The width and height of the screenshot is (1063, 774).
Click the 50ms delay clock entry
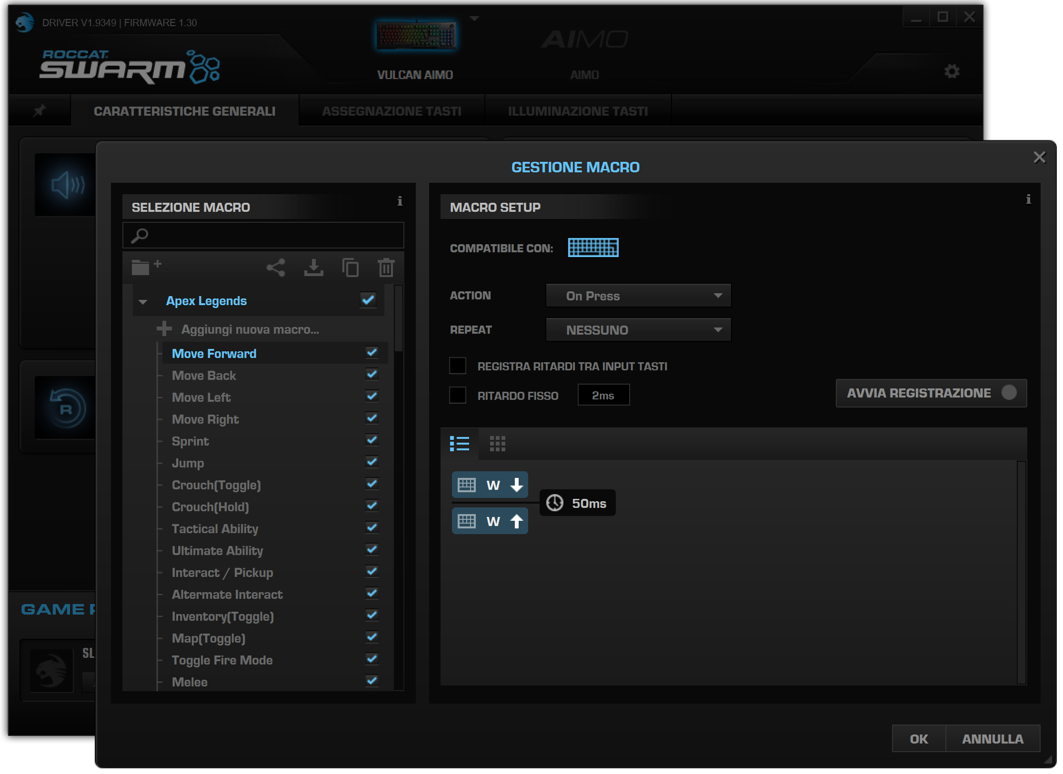tap(577, 503)
